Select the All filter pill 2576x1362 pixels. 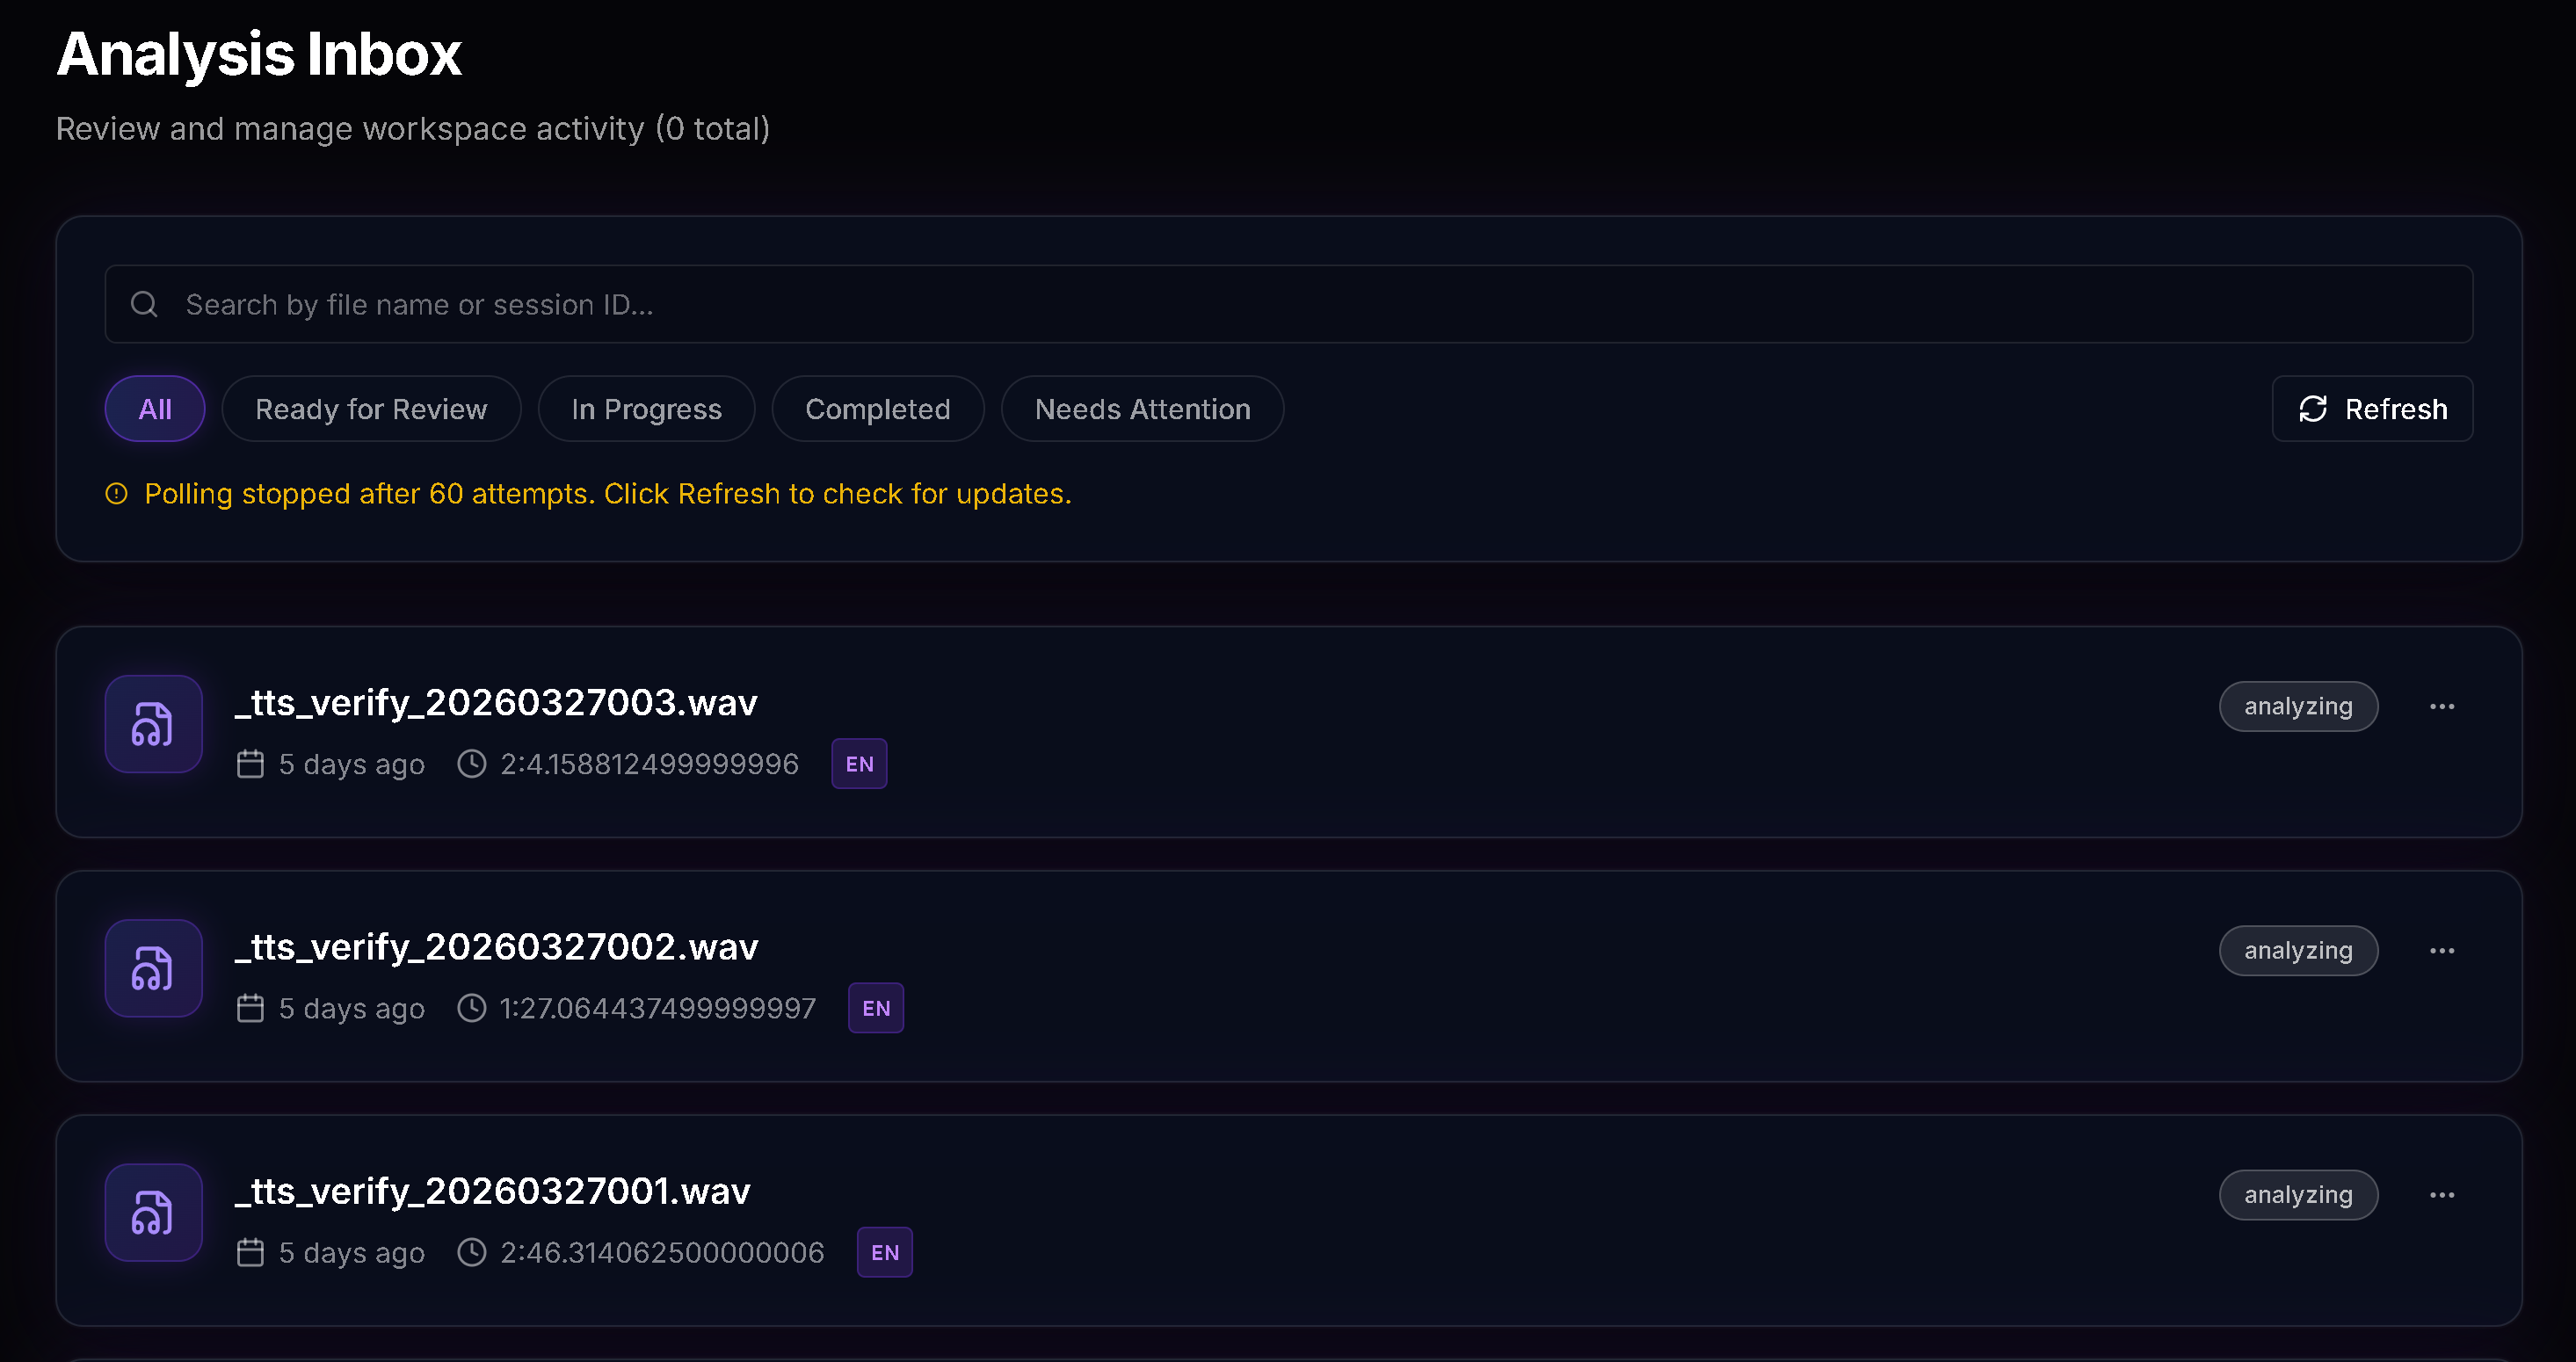[154, 408]
